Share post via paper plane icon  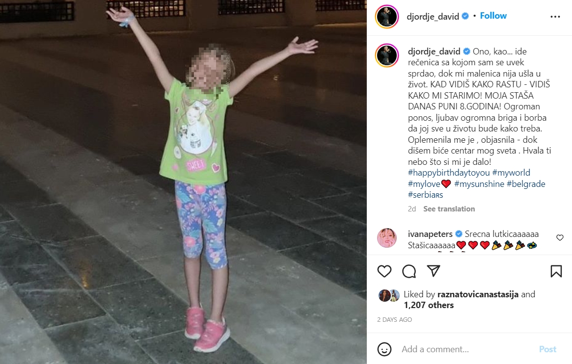[434, 271]
